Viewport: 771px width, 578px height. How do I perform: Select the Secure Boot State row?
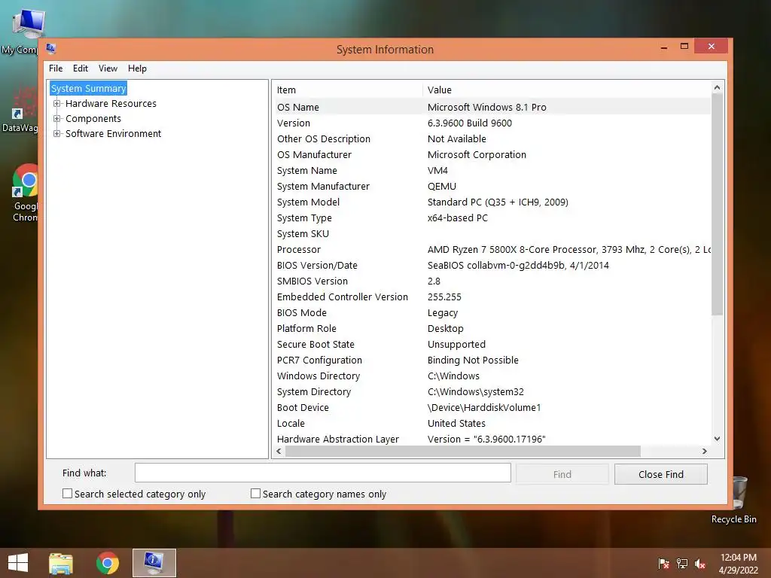click(x=492, y=344)
